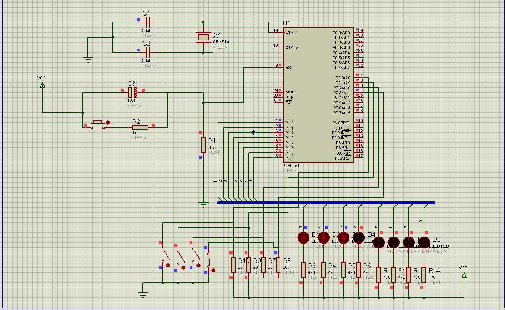The height and width of the screenshot is (310, 505).
Task: Toggle the leftmost slide switch actuator dot
Action: [x=168, y=265]
